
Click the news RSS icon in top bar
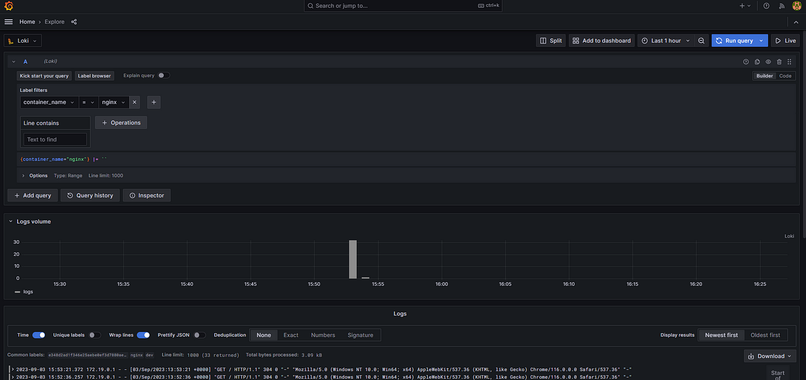pos(782,5)
